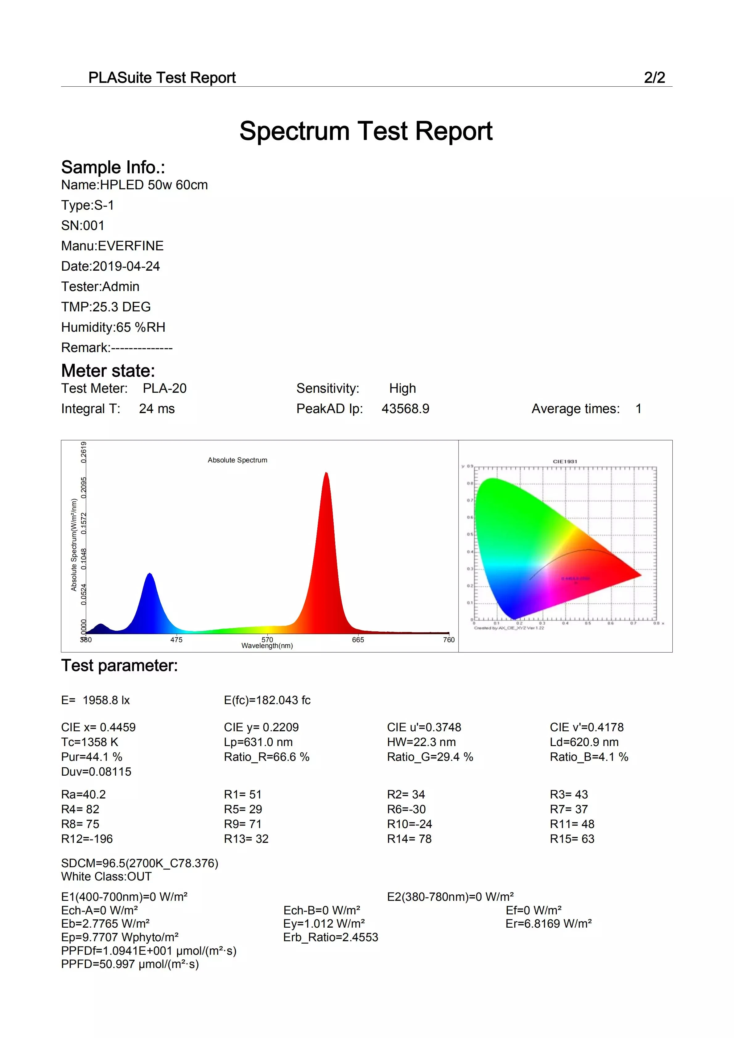Screen dimensions: 734x1038
Task: Click the Tc=1358 K value
Action: click(x=89, y=742)
